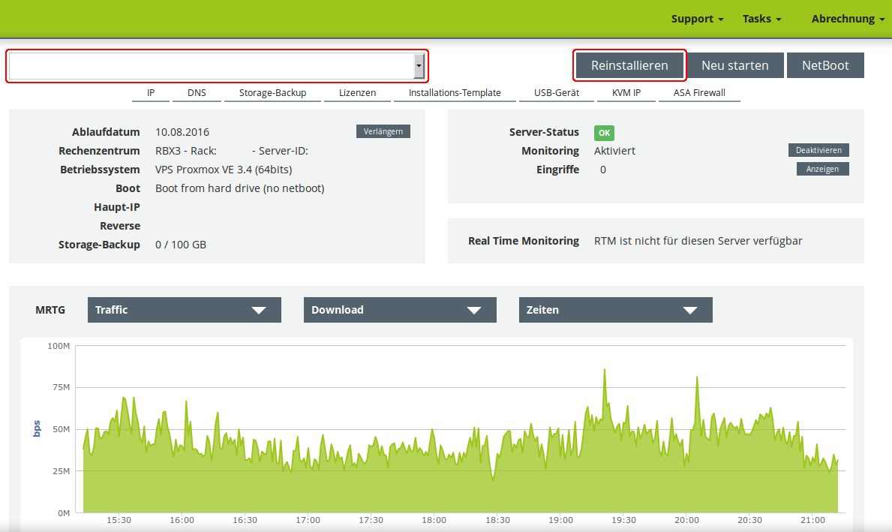
Task: Click the date 10.08.2016
Action: (182, 132)
